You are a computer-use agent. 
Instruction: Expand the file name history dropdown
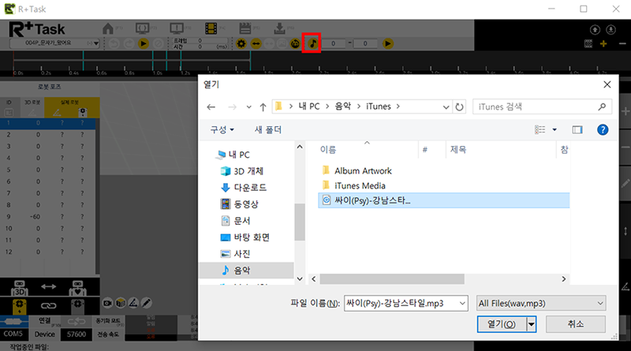[x=461, y=303]
